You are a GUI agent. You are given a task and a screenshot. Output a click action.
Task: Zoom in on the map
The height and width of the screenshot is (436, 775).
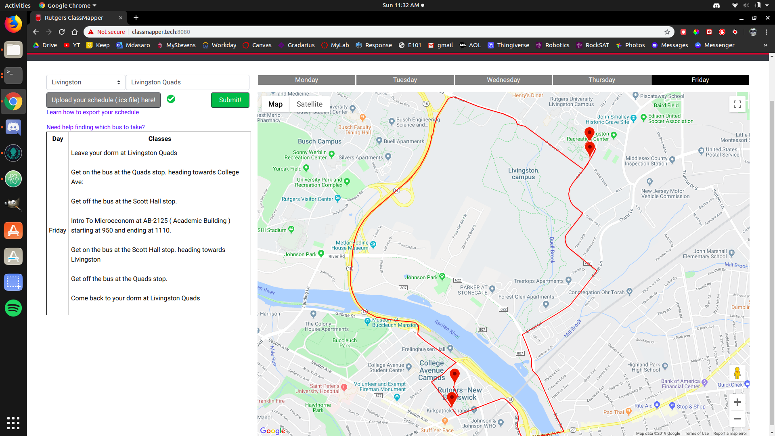(737, 402)
